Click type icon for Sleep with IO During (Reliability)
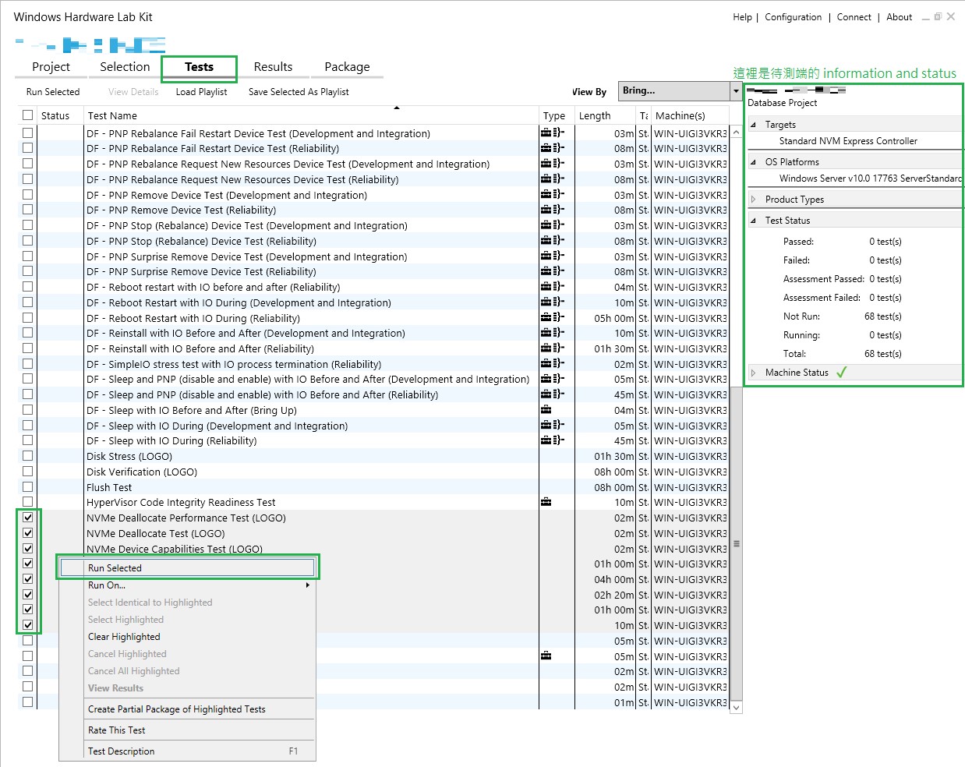Screen dimensions: 965x767 (552, 440)
